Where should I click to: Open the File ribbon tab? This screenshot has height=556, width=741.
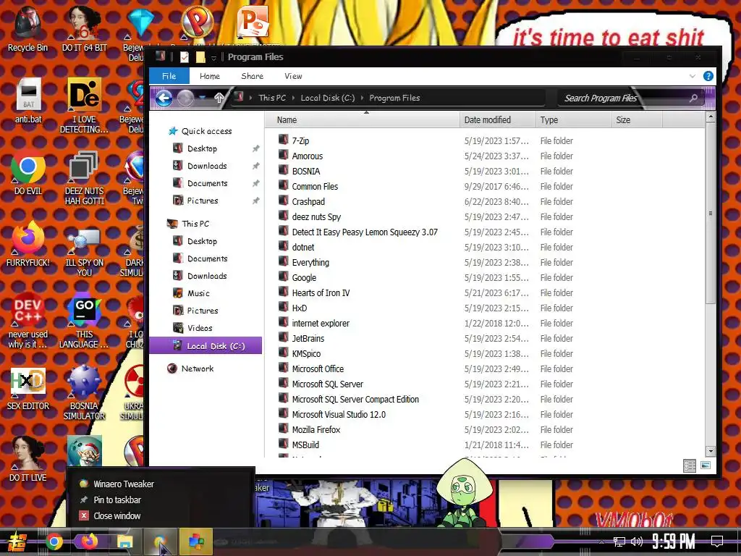click(169, 76)
